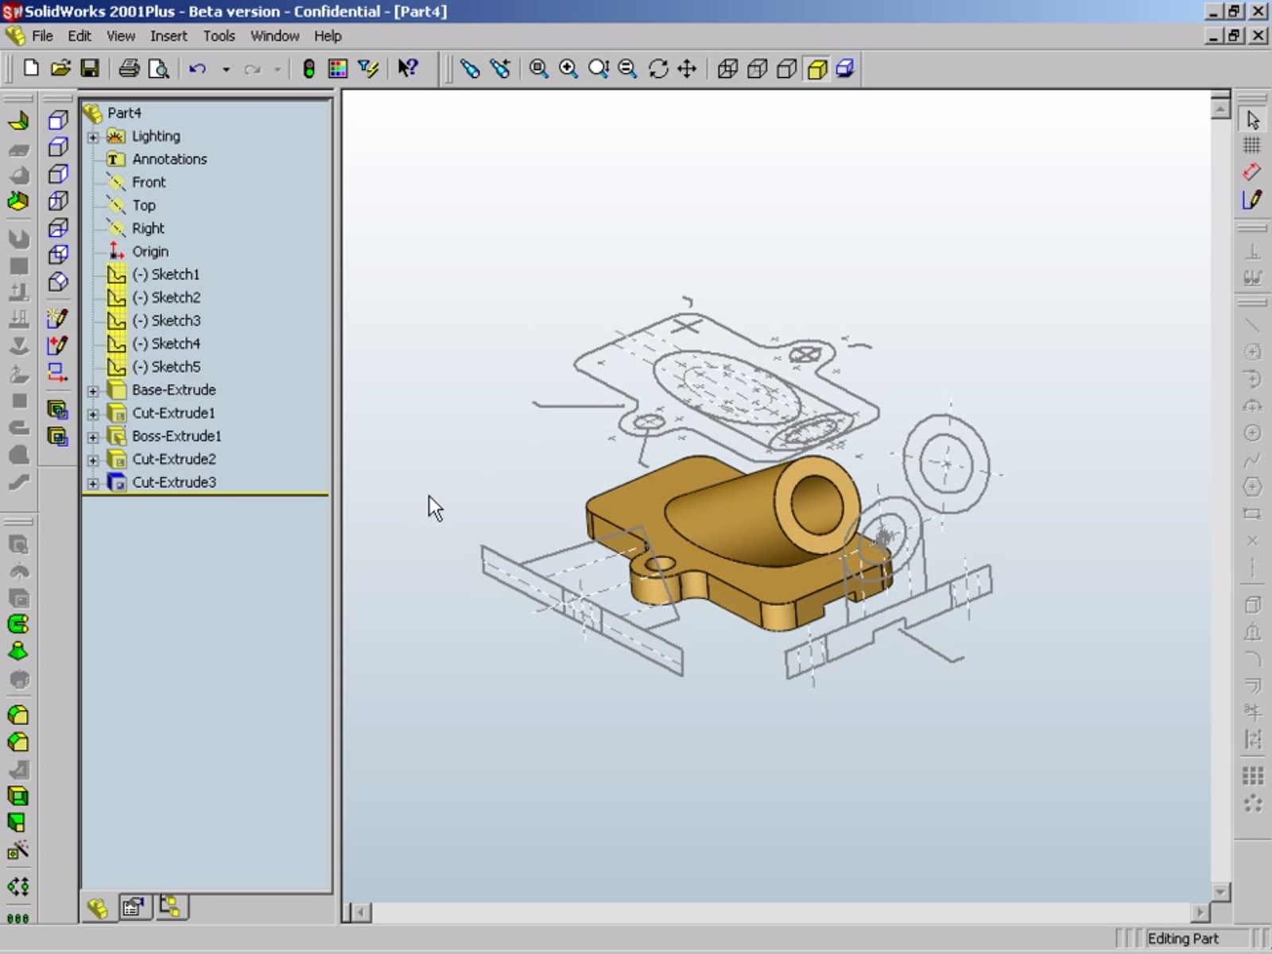Click the Undo arrow icon
Screen dimensions: 1272x954
click(x=198, y=68)
